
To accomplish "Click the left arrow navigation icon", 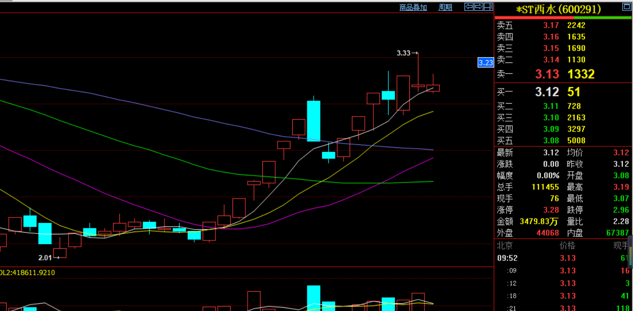I will 469,6.
